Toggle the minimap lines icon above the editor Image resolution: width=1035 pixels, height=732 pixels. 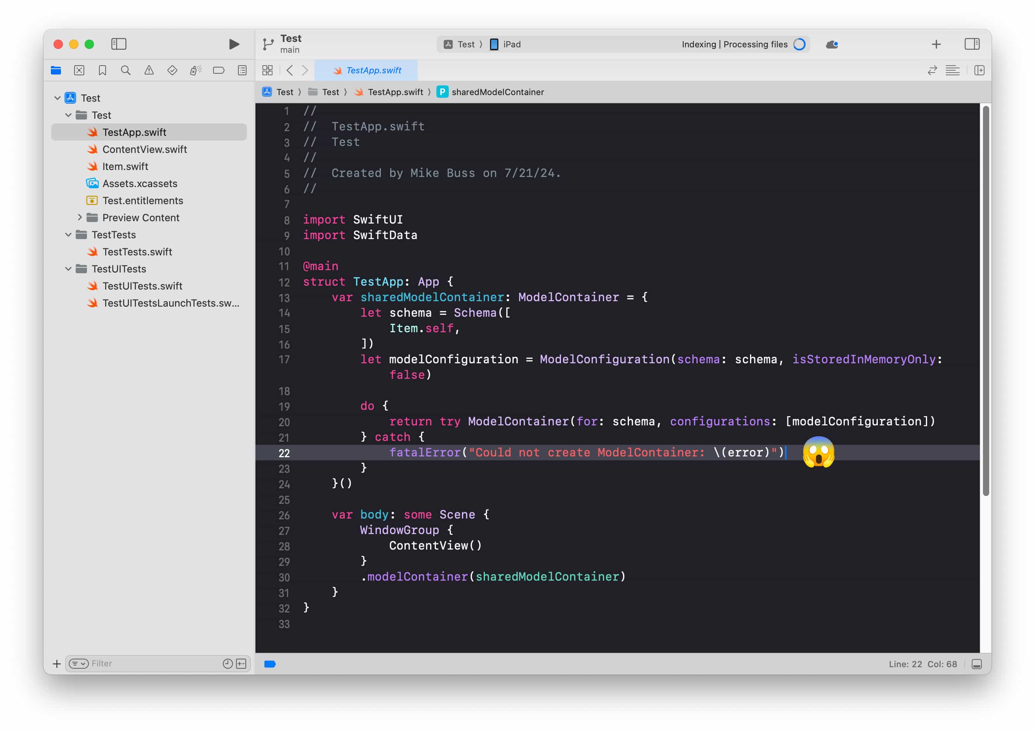point(953,70)
